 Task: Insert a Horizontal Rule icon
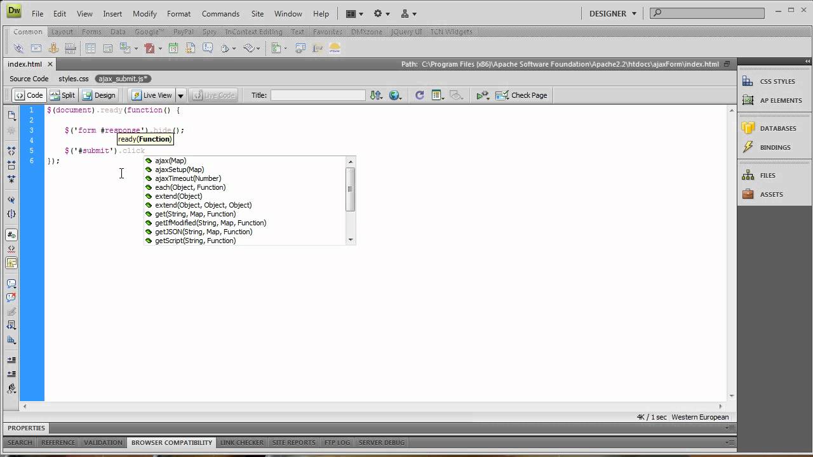click(71, 48)
